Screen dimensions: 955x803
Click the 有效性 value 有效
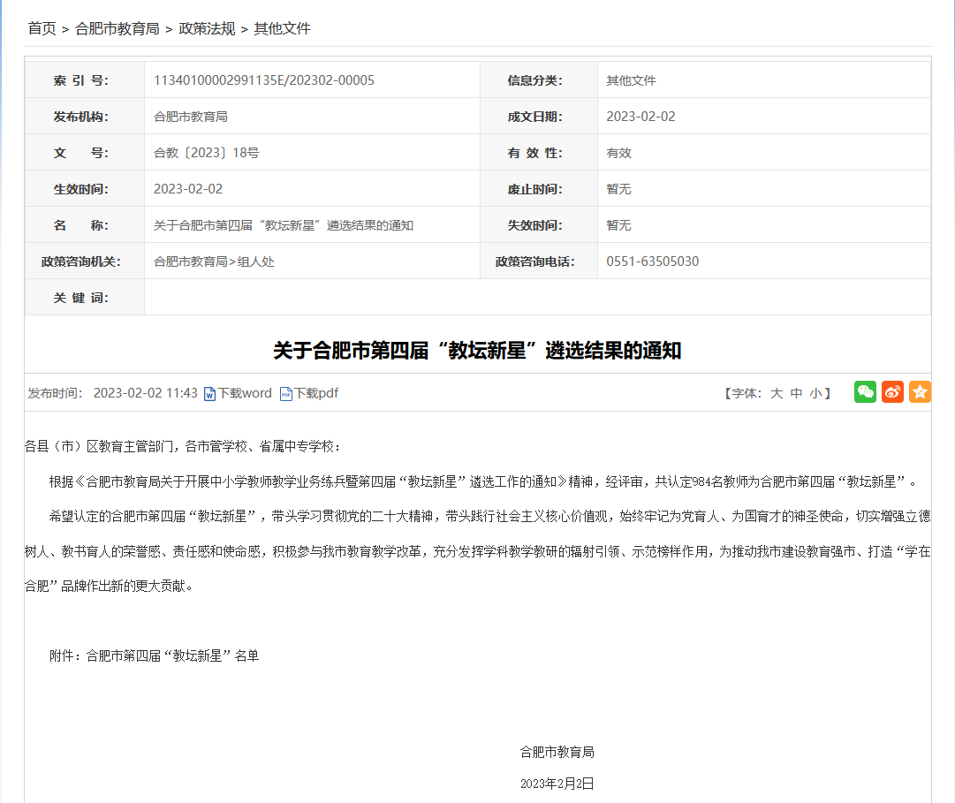coord(618,153)
